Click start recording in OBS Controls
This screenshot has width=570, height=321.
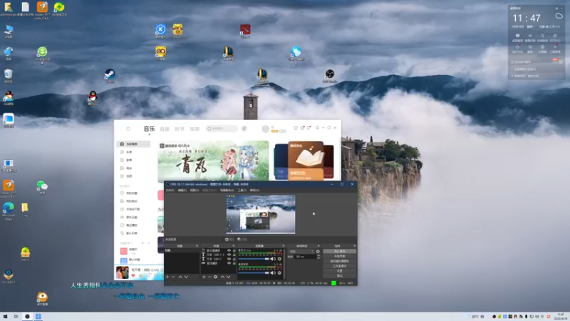tap(340, 256)
